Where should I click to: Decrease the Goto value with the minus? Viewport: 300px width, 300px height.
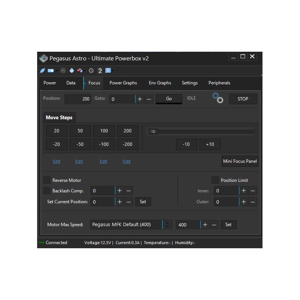(149, 99)
